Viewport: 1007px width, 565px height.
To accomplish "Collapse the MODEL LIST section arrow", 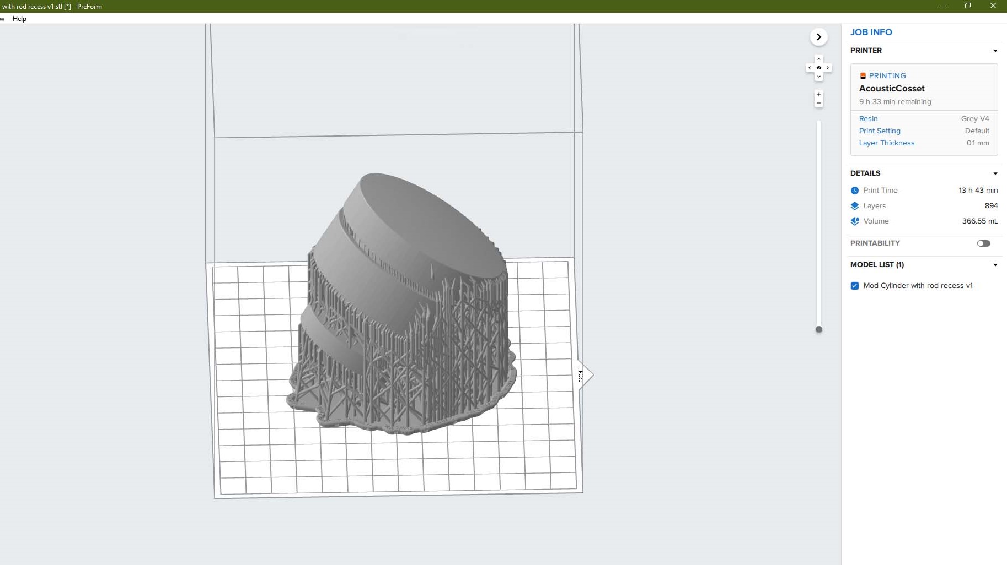I will tap(995, 265).
